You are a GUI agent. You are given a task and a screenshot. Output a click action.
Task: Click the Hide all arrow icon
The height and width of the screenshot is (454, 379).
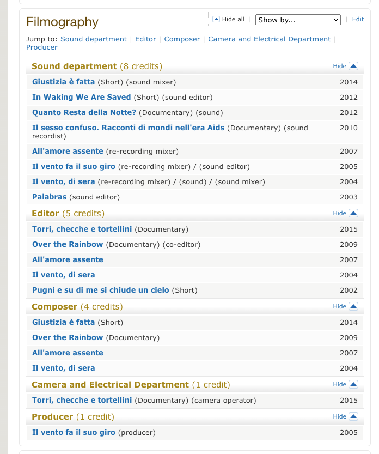coord(216,19)
